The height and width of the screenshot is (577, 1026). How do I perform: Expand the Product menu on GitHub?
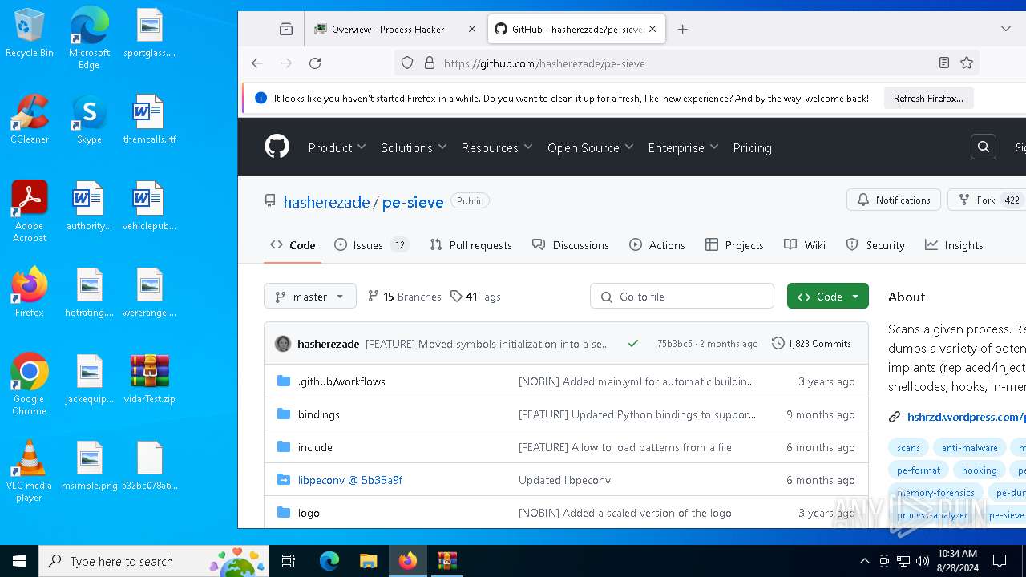click(x=337, y=147)
